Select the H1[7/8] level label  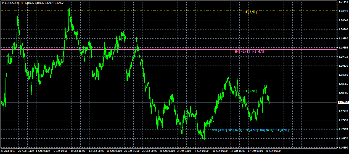tap(250, 12)
